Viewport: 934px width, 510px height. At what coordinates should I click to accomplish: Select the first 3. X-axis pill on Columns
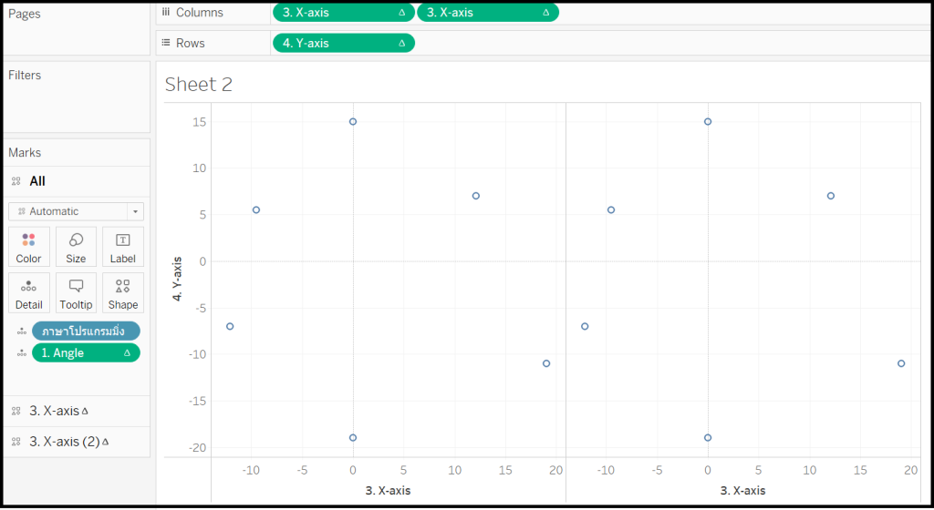pyautogui.click(x=343, y=13)
